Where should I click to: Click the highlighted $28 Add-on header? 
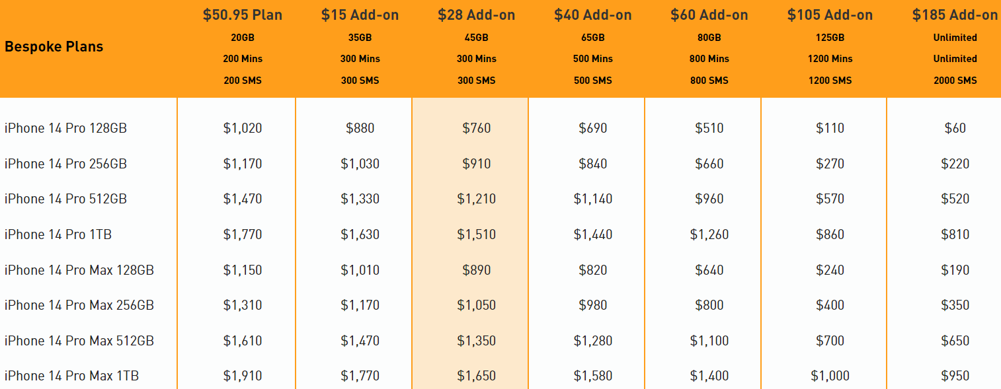(x=476, y=15)
